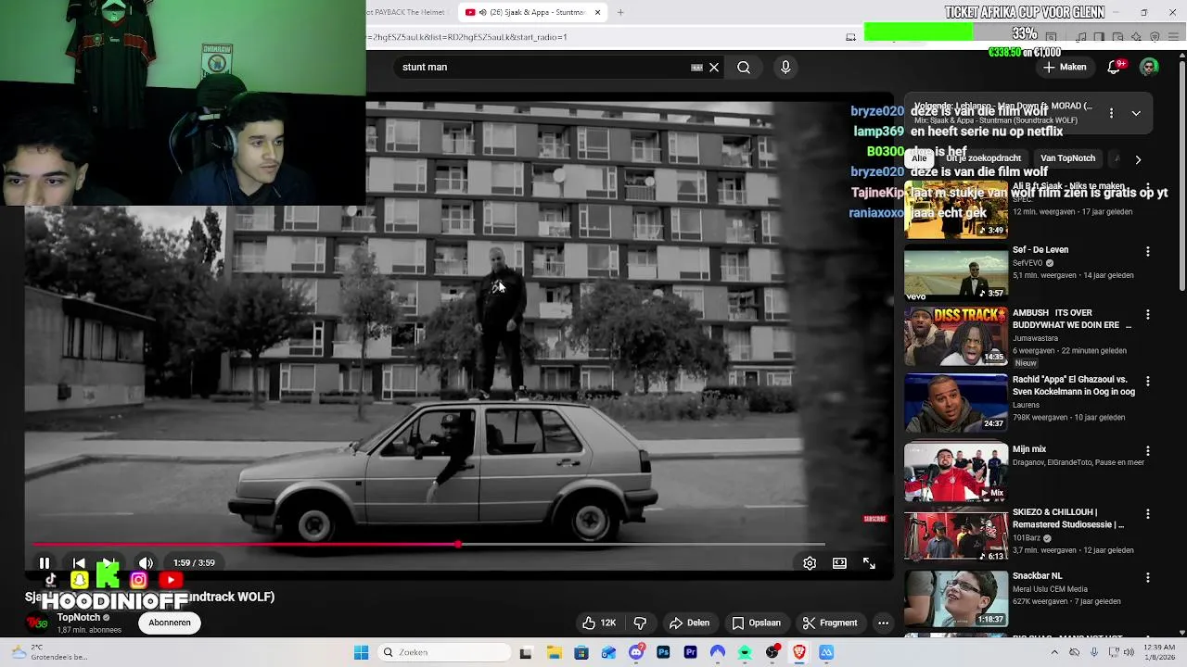The image size is (1187, 667).
Task: Open options for 'Mijn mix'
Action: pos(1148,451)
